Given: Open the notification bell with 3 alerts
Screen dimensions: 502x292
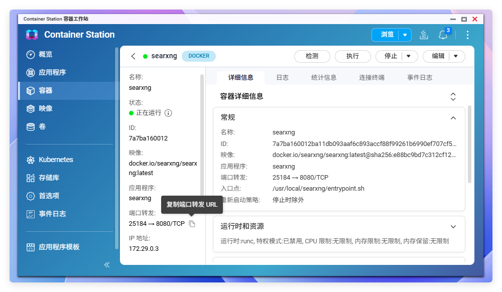Looking at the screenshot, I should tap(443, 35).
